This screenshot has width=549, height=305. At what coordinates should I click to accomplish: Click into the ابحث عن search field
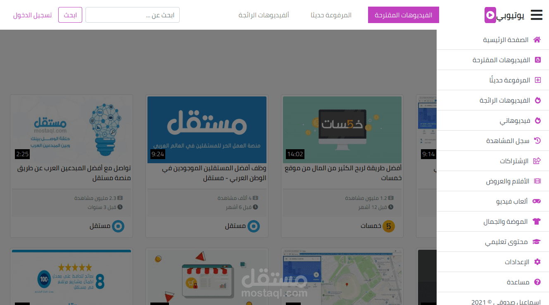[x=133, y=15]
